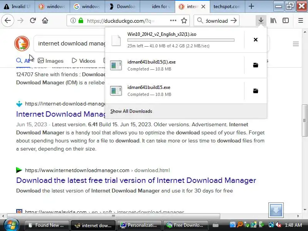
Task: Cancel the Win10 ISO download
Action: tap(256, 40)
